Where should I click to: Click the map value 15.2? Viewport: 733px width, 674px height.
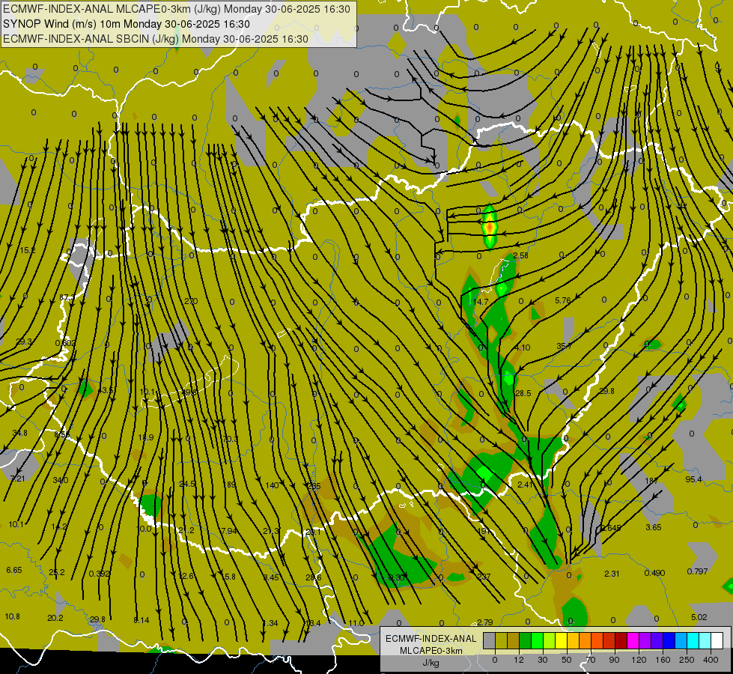coord(28,250)
